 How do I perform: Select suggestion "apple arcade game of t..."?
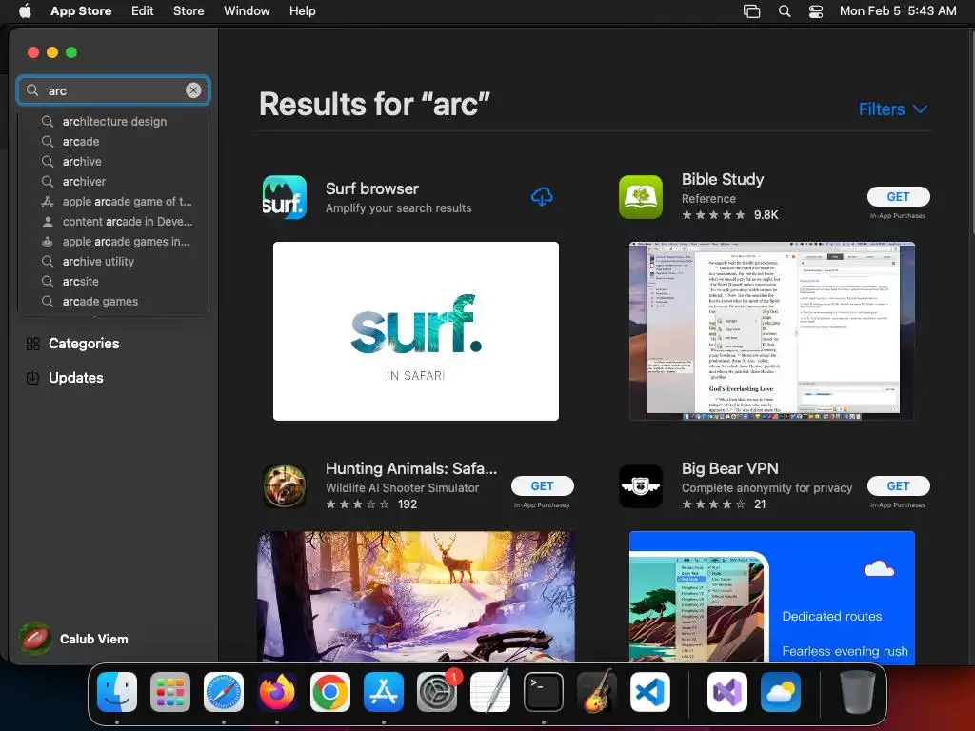tap(114, 202)
